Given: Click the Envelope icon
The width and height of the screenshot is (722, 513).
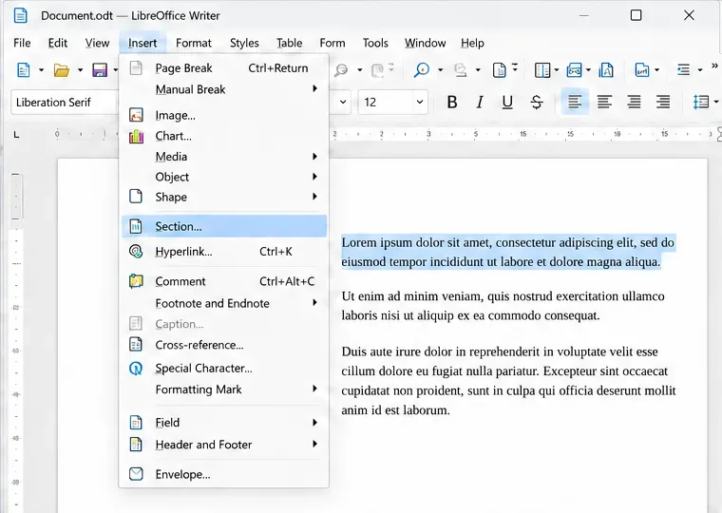Looking at the screenshot, I should tap(136, 474).
